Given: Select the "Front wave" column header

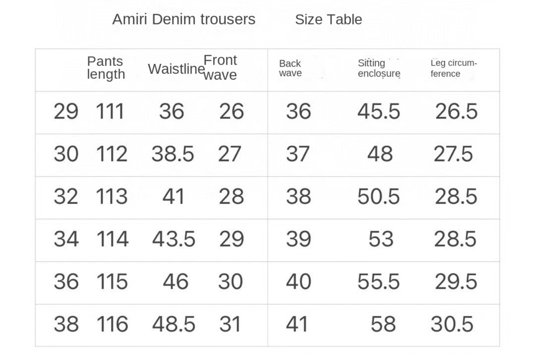Looking at the screenshot, I should tap(220, 67).
